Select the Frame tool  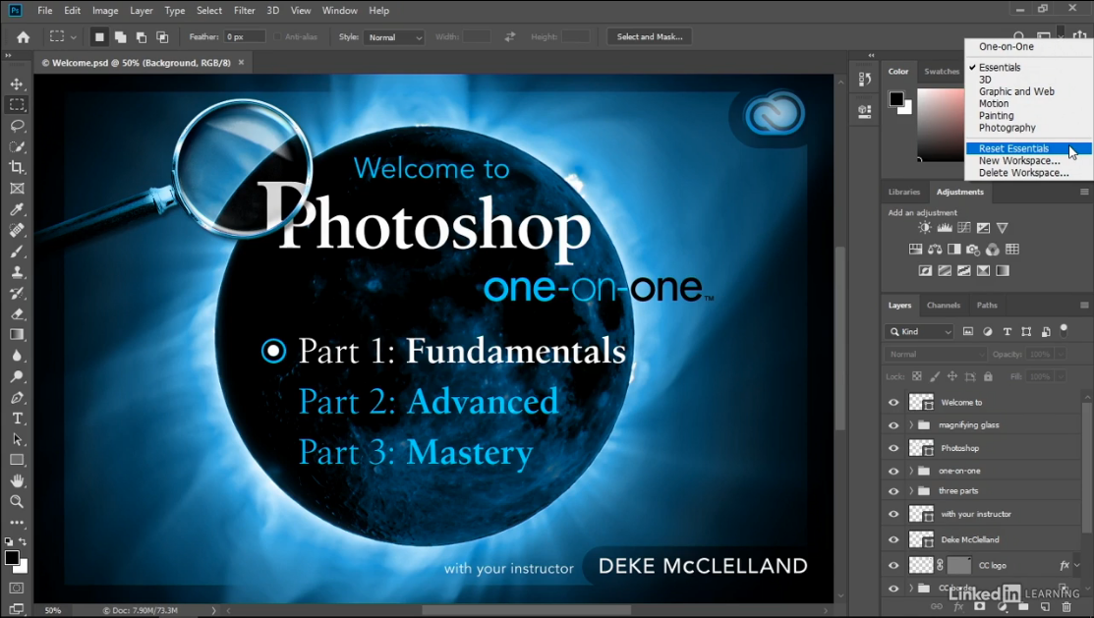click(x=17, y=189)
